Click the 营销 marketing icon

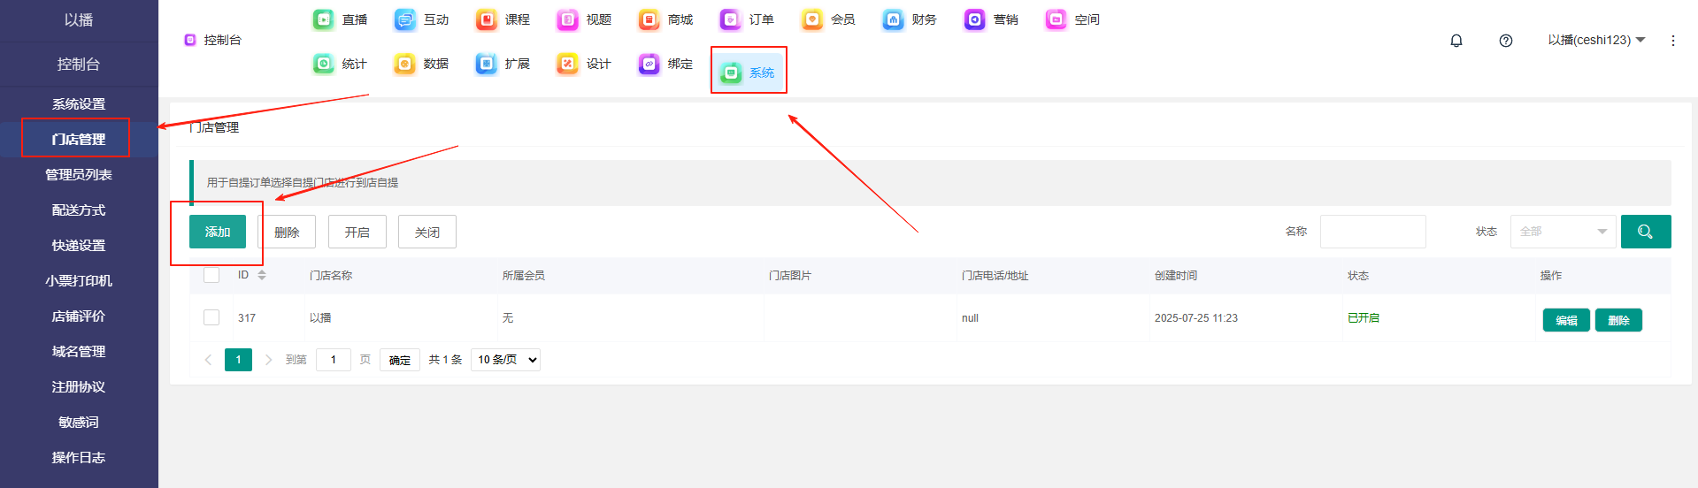pyautogui.click(x=975, y=19)
